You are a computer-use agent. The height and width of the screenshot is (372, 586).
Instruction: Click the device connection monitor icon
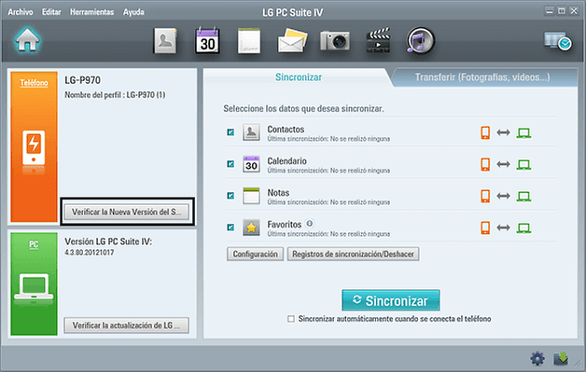[x=558, y=41]
